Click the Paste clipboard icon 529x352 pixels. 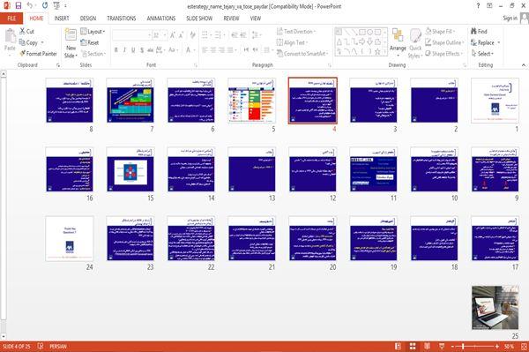click(10, 36)
